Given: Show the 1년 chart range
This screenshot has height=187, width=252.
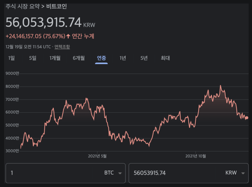Looking at the screenshot, I should 123,58.
